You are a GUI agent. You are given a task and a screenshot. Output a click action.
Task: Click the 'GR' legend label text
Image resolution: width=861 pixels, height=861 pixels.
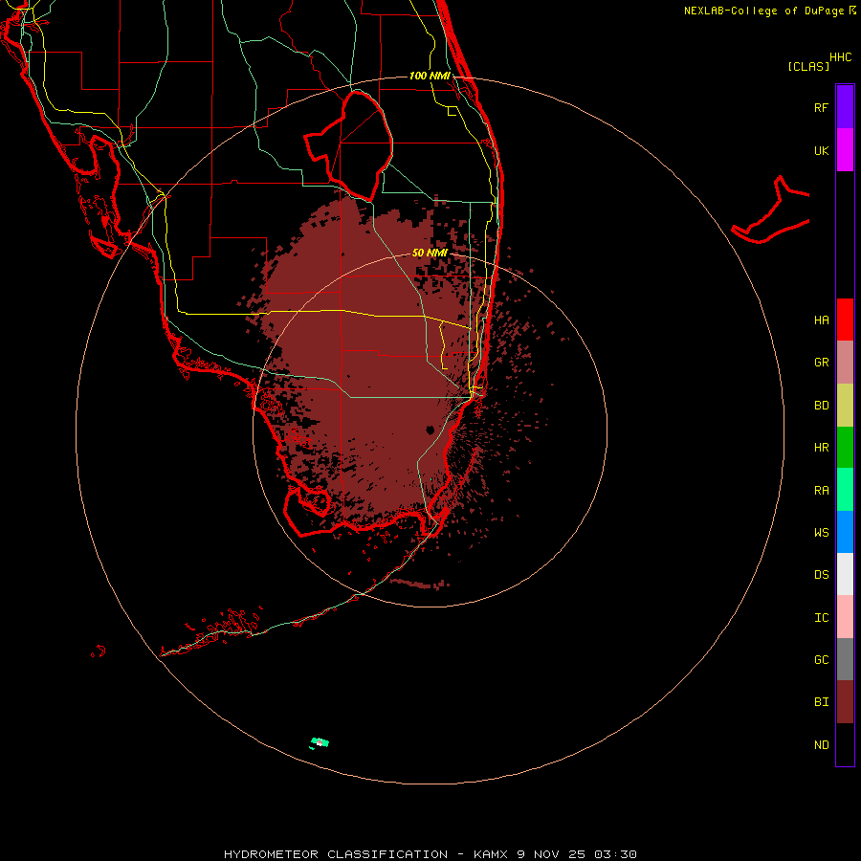pos(821,363)
